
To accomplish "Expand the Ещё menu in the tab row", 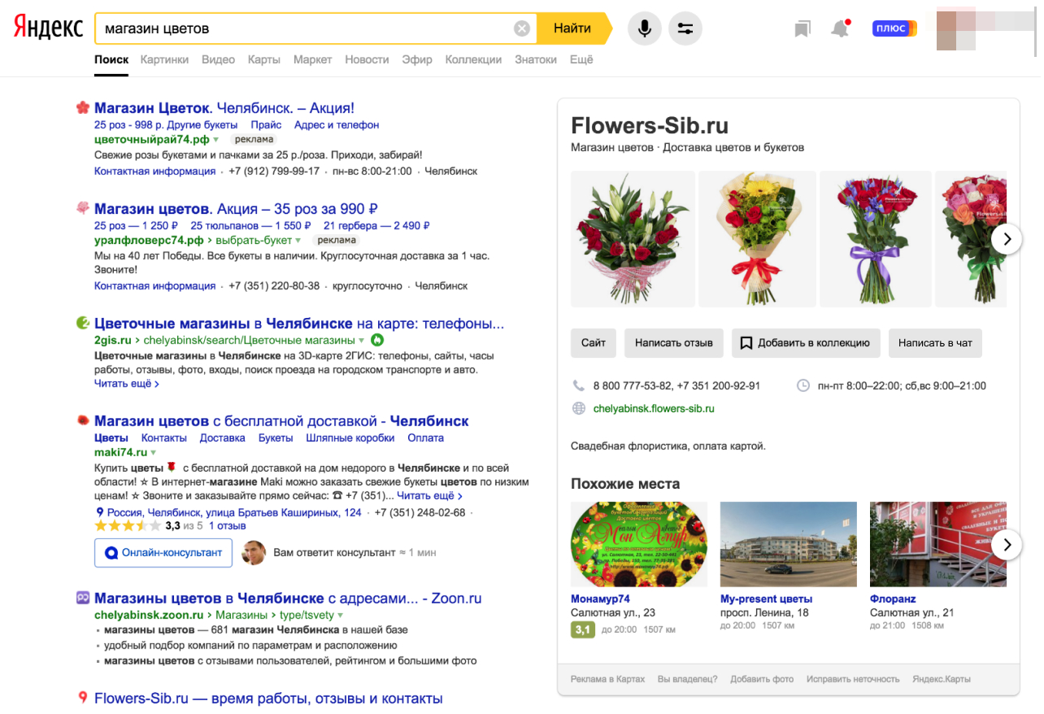I will pyautogui.click(x=581, y=59).
